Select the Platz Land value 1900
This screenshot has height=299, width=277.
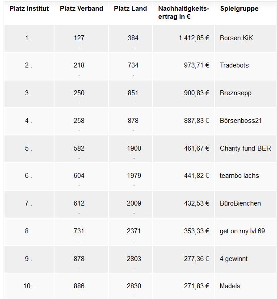134,148
